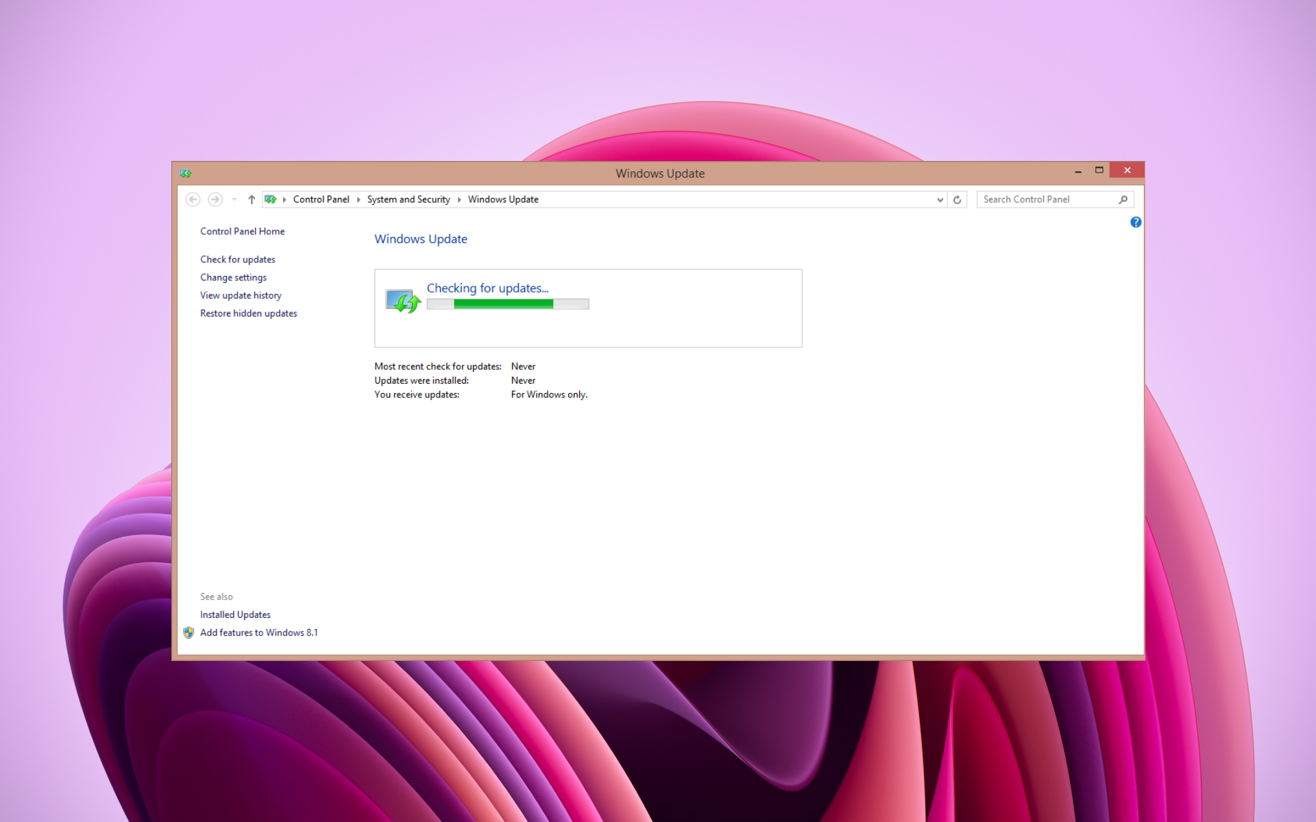Open Help with the blue question icon
This screenshot has width=1316, height=822.
click(x=1136, y=222)
